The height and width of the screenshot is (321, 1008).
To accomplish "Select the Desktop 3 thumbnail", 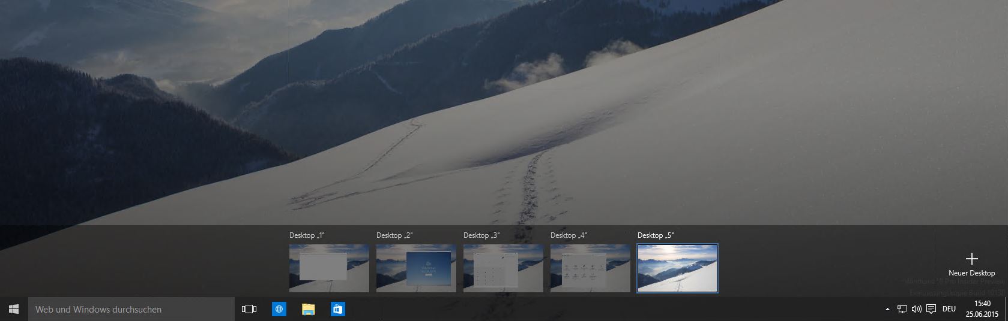I will (x=503, y=268).
